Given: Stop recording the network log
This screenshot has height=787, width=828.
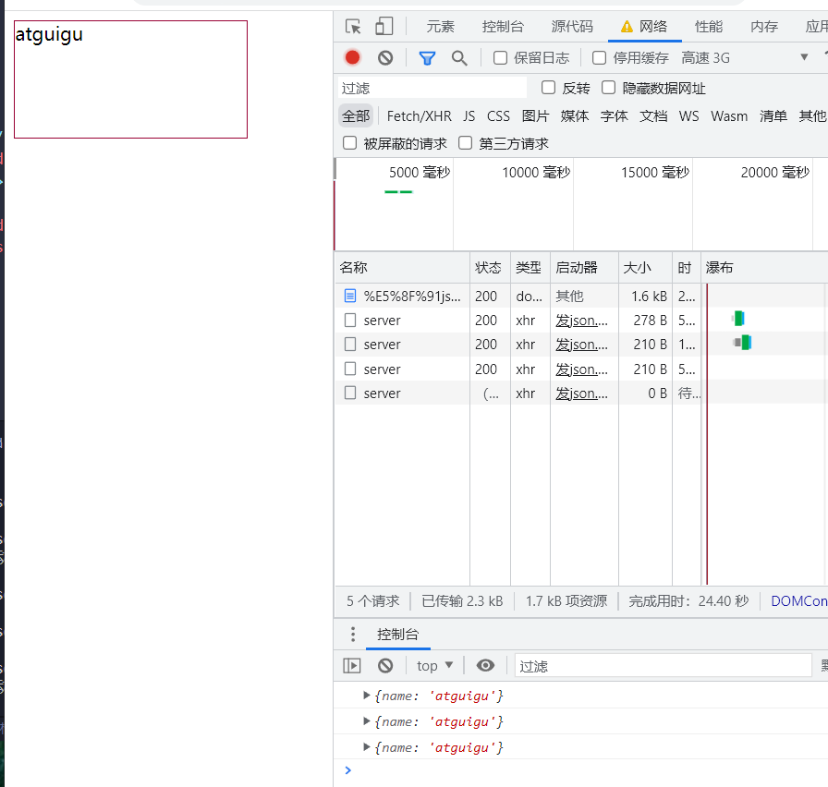Looking at the screenshot, I should (x=352, y=57).
